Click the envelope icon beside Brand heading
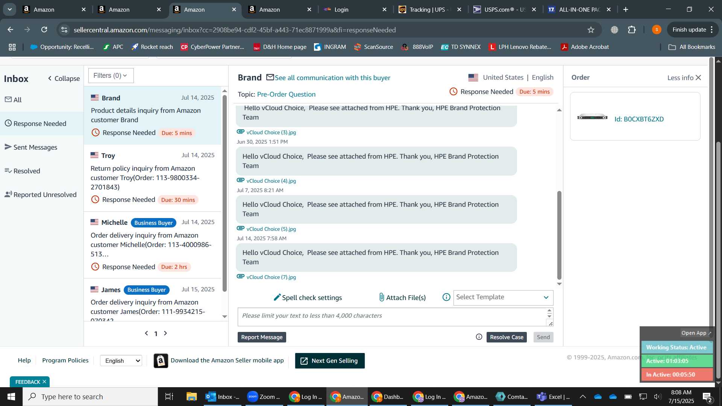 pos(270,77)
